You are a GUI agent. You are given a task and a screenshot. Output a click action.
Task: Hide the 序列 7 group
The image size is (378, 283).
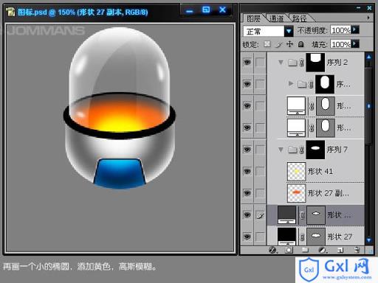point(247,150)
